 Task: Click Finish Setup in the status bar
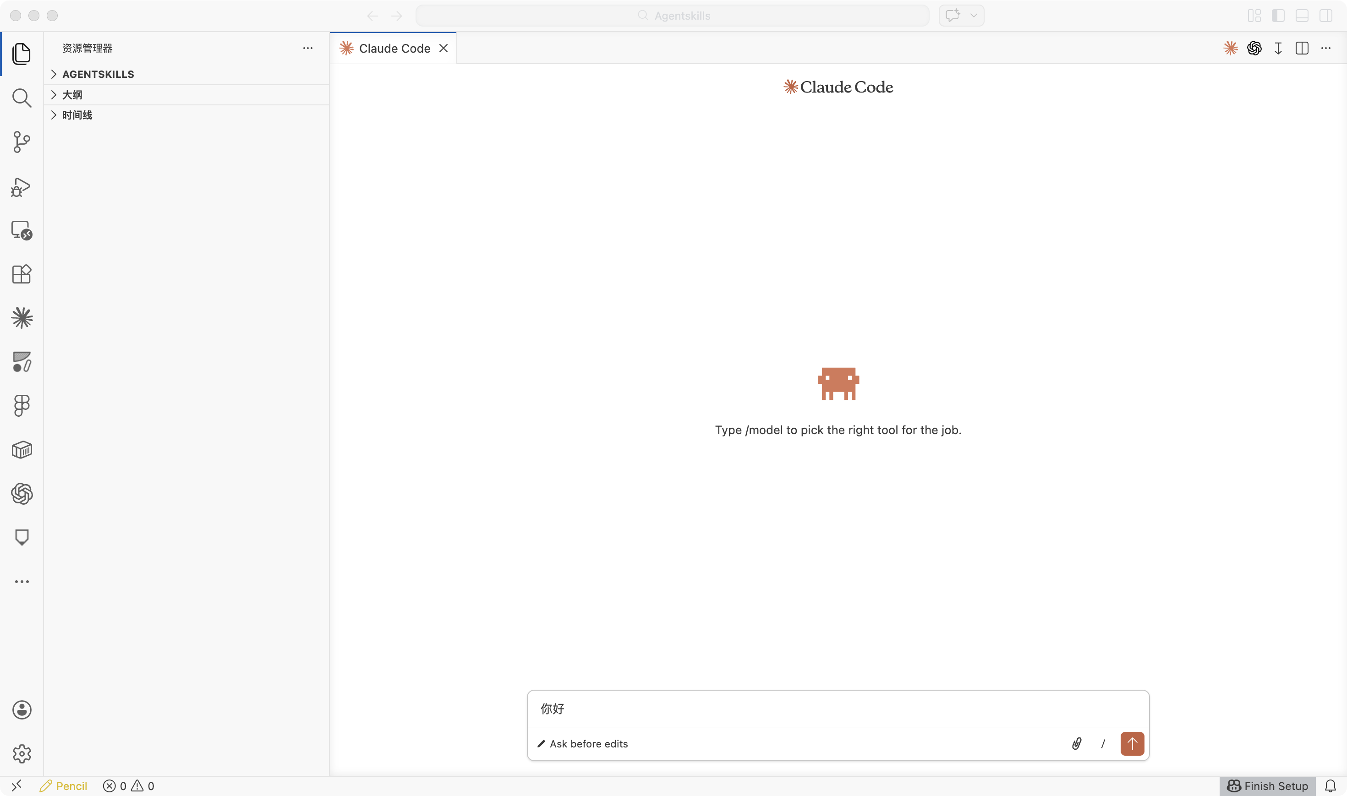pos(1267,786)
